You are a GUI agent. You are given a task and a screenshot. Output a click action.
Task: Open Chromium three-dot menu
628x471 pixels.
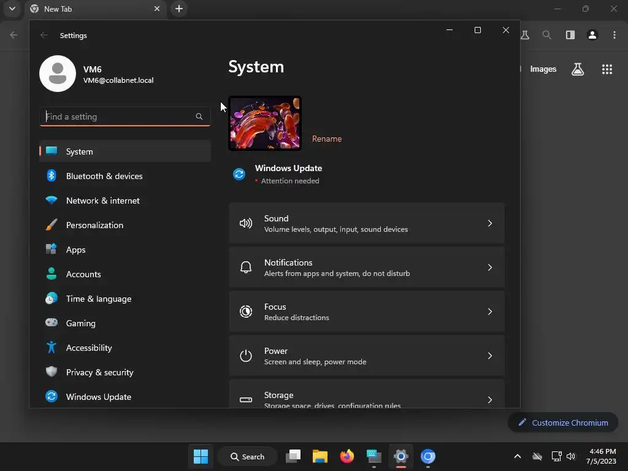(x=614, y=35)
